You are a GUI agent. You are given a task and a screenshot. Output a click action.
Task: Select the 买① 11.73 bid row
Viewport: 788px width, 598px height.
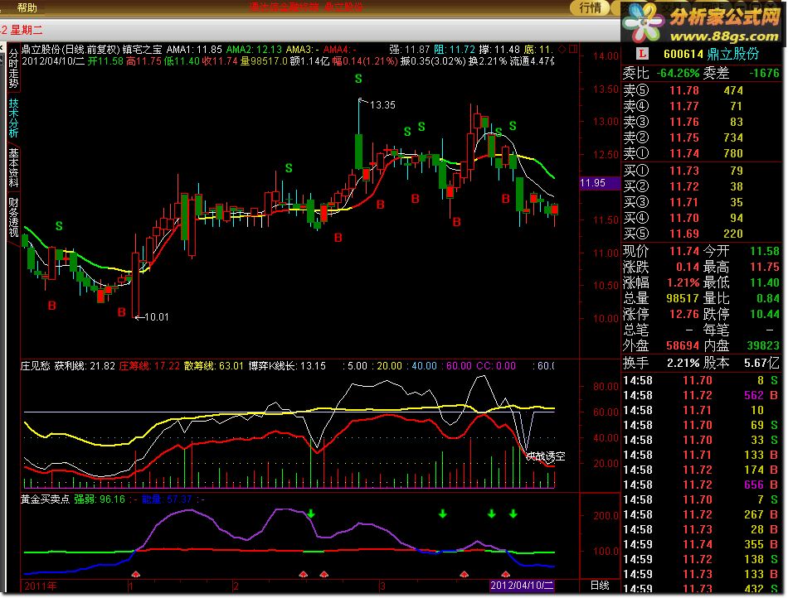[x=703, y=171]
